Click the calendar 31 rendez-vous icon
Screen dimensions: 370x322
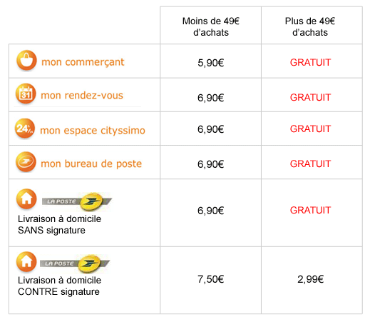[26, 94]
